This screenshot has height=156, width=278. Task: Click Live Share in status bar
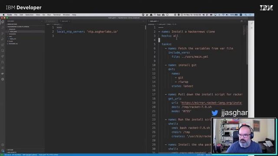point(17,155)
